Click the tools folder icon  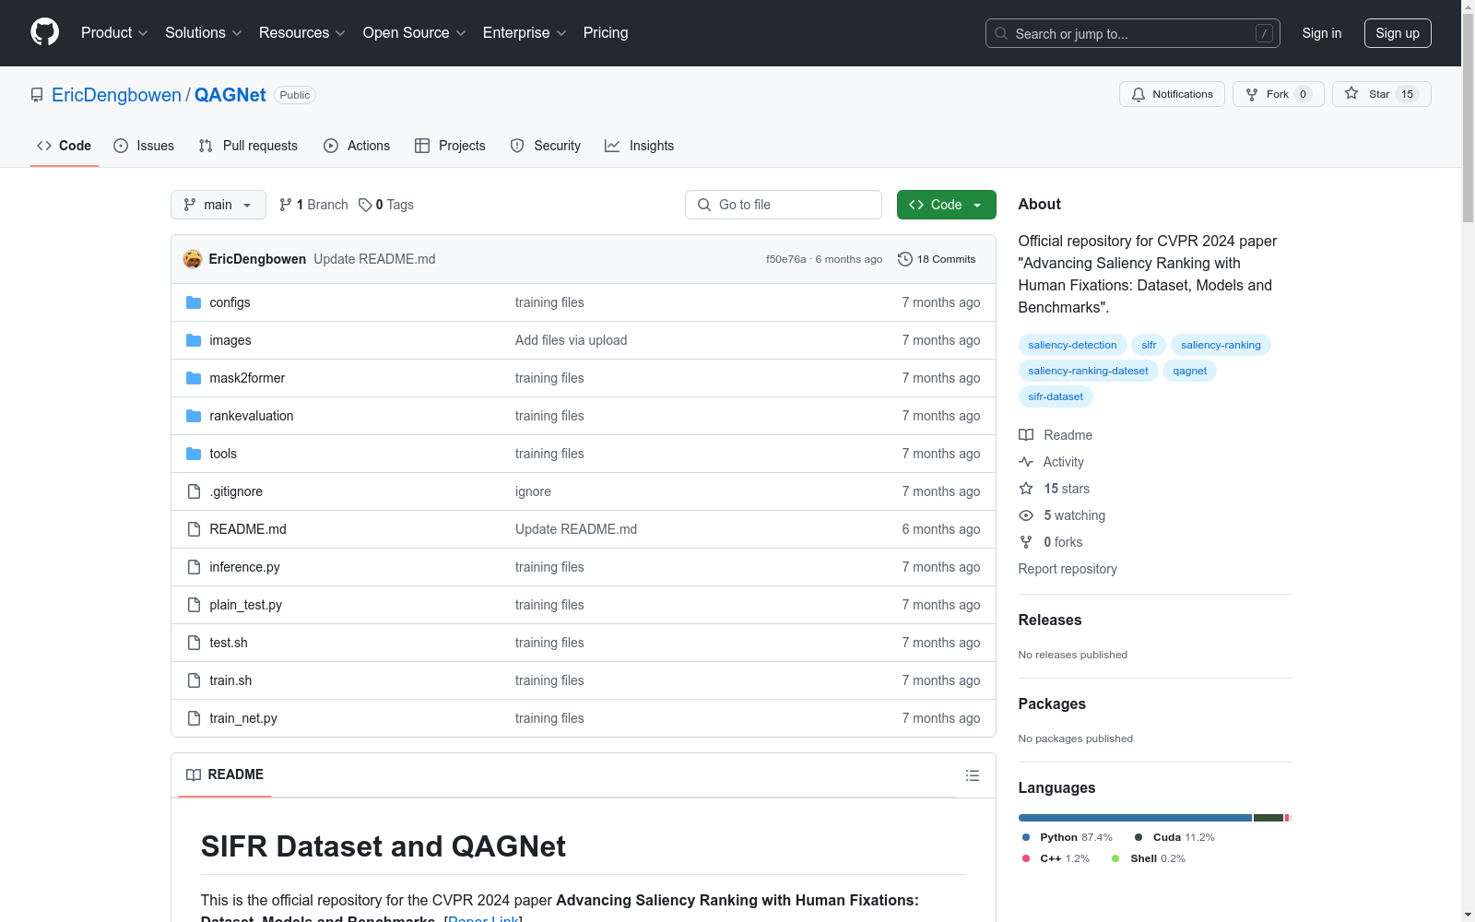point(194,454)
